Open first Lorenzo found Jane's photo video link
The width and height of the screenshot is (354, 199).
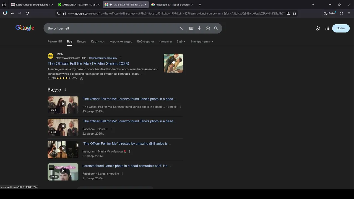129,99
